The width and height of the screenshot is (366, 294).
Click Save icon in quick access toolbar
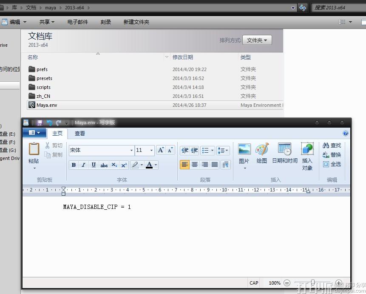40,123
